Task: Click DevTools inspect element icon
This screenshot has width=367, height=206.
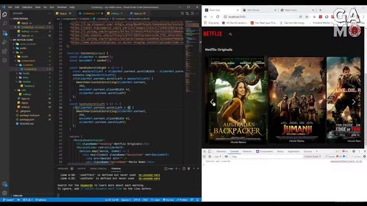Action: tap(204, 151)
